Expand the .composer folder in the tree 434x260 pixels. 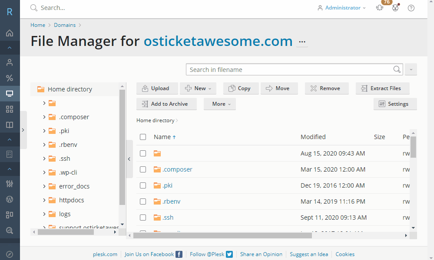tap(44, 117)
